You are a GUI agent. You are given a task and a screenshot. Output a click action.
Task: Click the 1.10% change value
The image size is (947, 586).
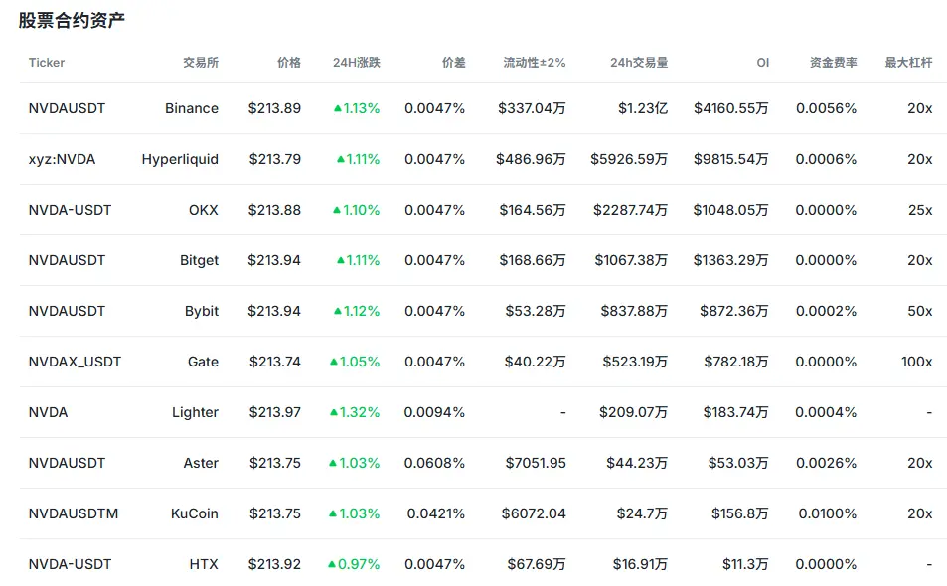[x=361, y=210]
